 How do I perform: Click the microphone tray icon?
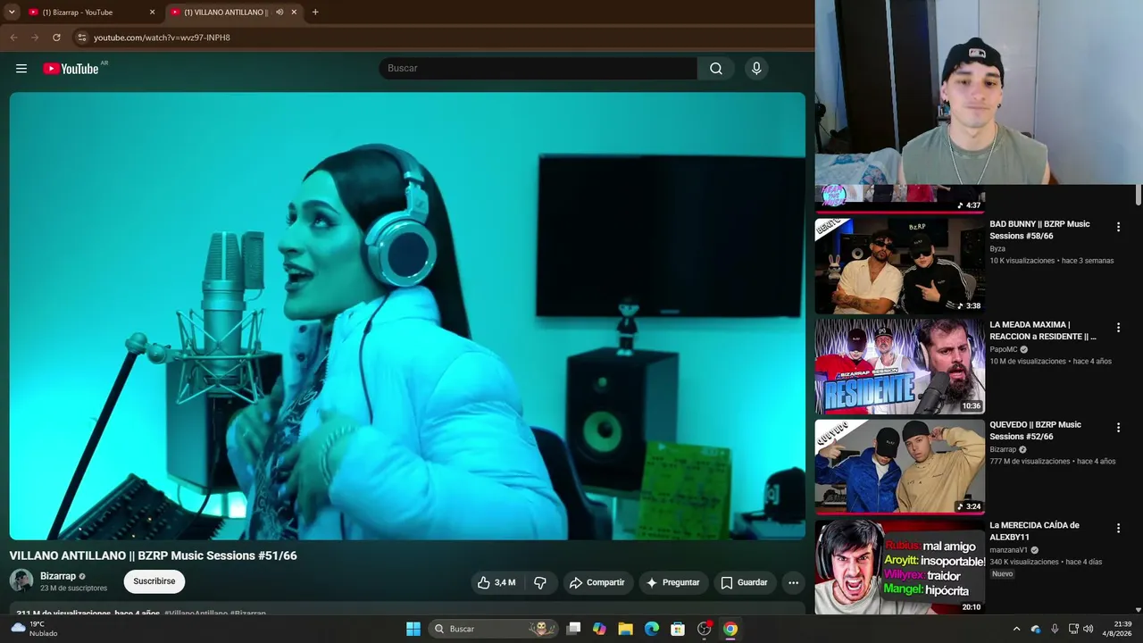click(x=1055, y=629)
